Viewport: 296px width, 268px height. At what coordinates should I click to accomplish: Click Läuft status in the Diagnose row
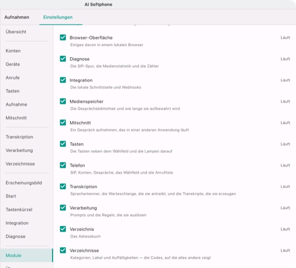click(285, 59)
